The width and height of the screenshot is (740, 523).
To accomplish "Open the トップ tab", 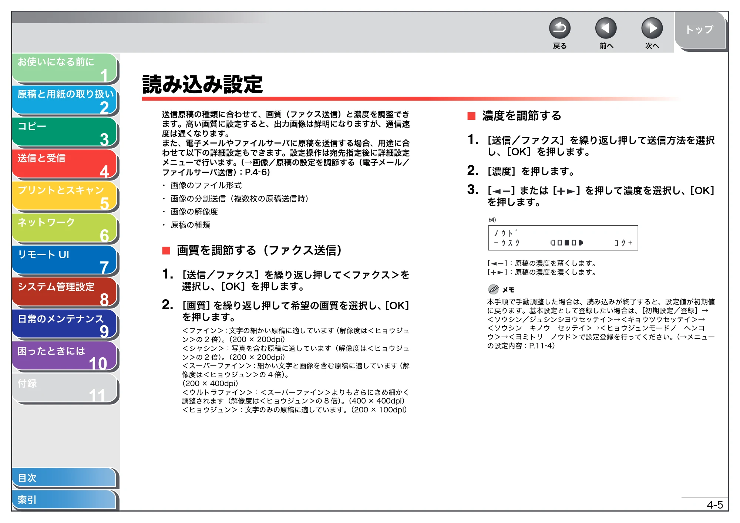I will (700, 30).
